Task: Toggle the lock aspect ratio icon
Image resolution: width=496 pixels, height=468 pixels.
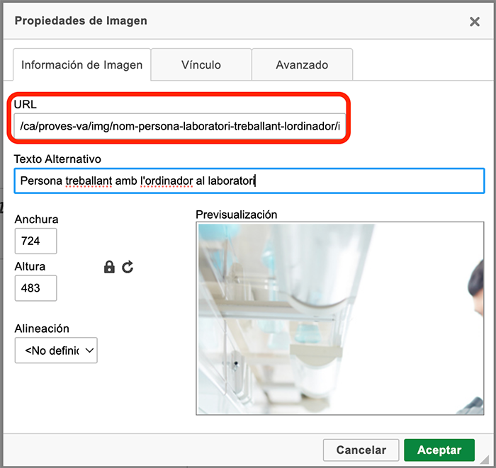Action: pyautogui.click(x=109, y=267)
